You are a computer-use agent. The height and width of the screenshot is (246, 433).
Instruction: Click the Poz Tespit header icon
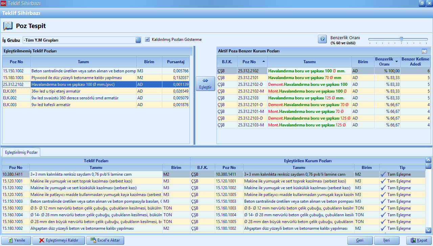coord(8,26)
